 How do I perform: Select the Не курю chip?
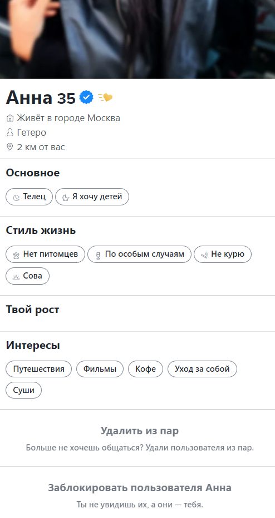(x=223, y=255)
